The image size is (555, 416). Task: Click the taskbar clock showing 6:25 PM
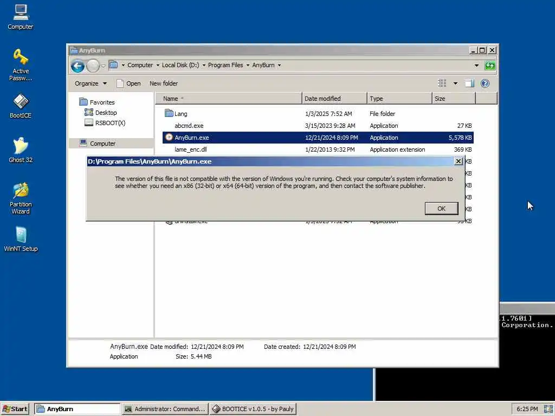point(527,409)
